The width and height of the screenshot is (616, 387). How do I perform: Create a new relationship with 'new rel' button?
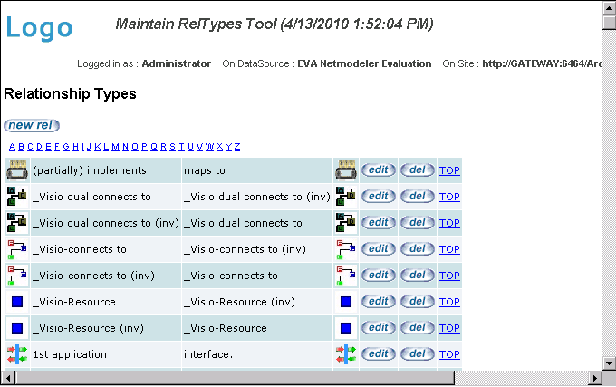(x=32, y=125)
